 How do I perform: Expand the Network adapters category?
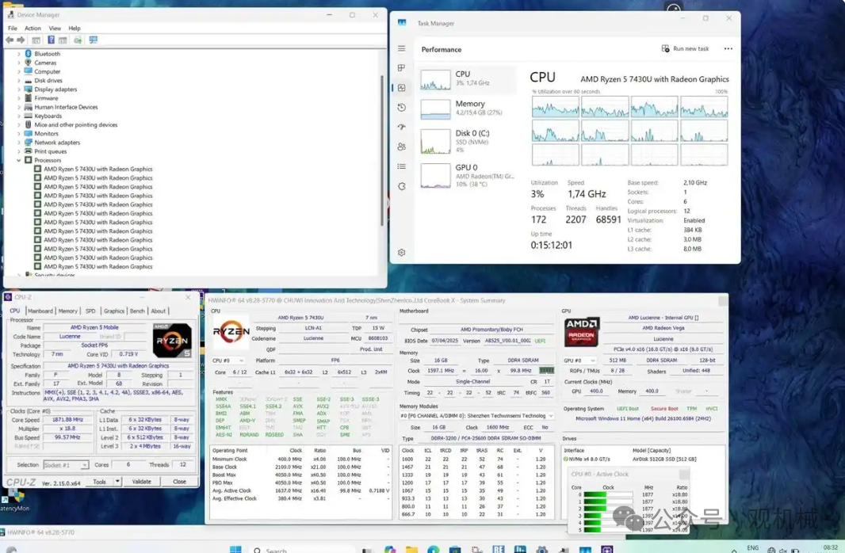(19, 143)
